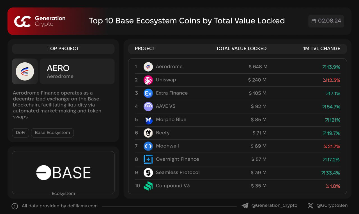The height and width of the screenshot is (214, 359).
Task: Click the defillama.com data credit text
Action: pos(60,206)
